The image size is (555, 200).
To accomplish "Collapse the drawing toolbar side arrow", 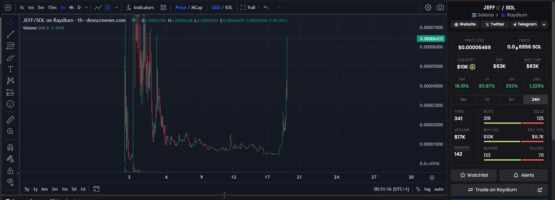I will pyautogui.click(x=18, y=173).
